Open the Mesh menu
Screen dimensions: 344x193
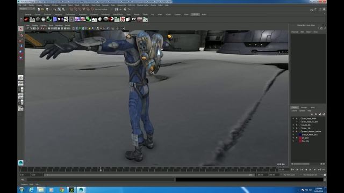77,5
